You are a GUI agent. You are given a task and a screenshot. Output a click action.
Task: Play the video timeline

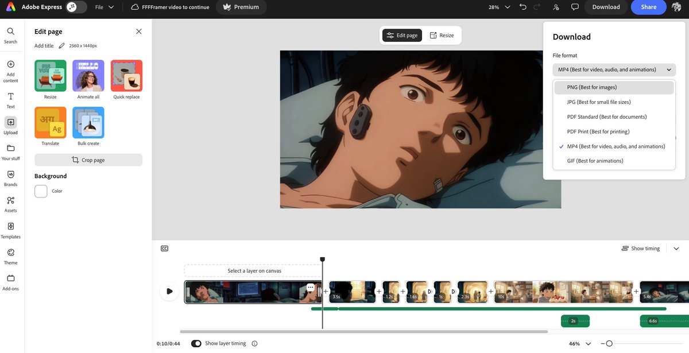pyautogui.click(x=169, y=291)
